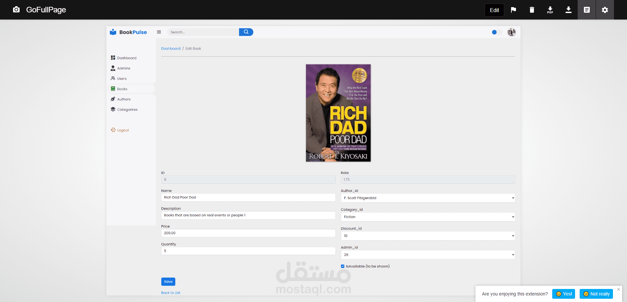Click the IsAvailable (to be shown) label
The width and height of the screenshot is (627, 302).
point(368,266)
